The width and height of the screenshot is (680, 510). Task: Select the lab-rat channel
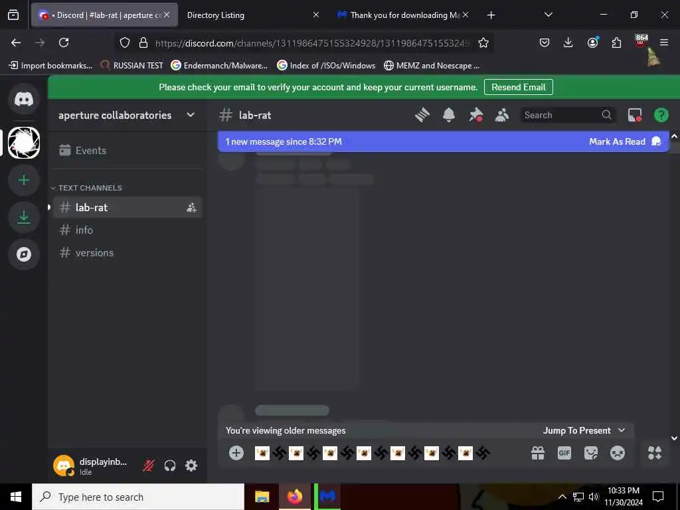pyautogui.click(x=127, y=208)
